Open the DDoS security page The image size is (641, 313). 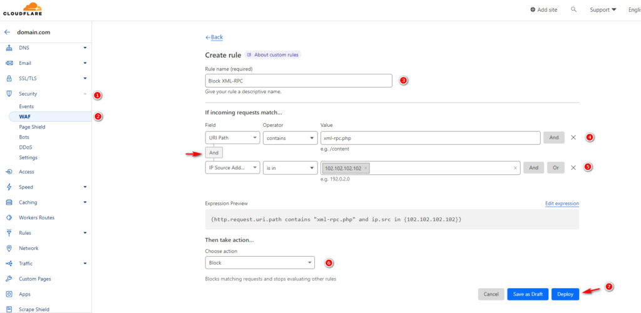point(25,147)
